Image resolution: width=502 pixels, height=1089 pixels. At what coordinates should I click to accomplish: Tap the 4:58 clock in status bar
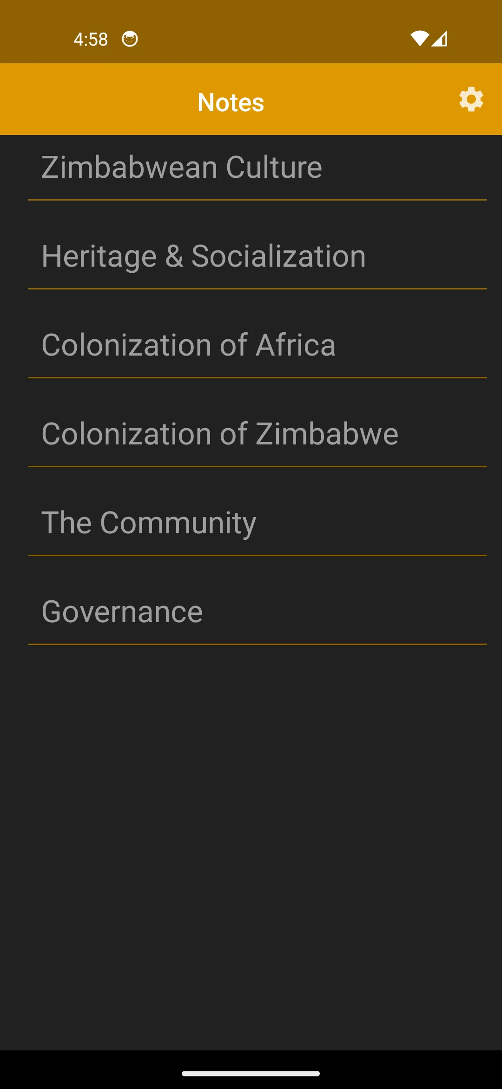[x=91, y=40]
